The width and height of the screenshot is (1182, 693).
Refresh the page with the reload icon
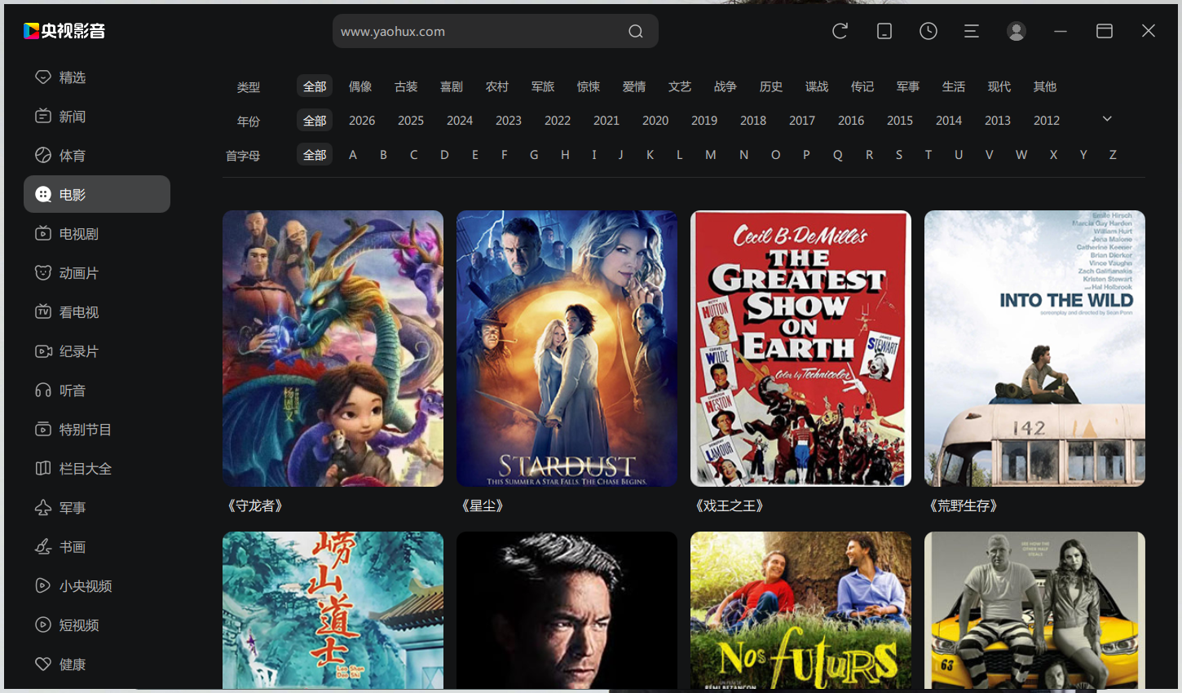point(840,30)
